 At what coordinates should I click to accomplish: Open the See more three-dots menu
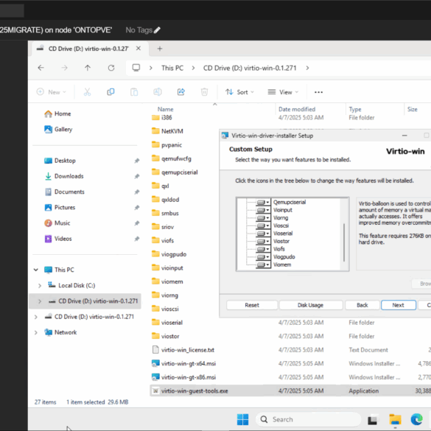(x=318, y=92)
